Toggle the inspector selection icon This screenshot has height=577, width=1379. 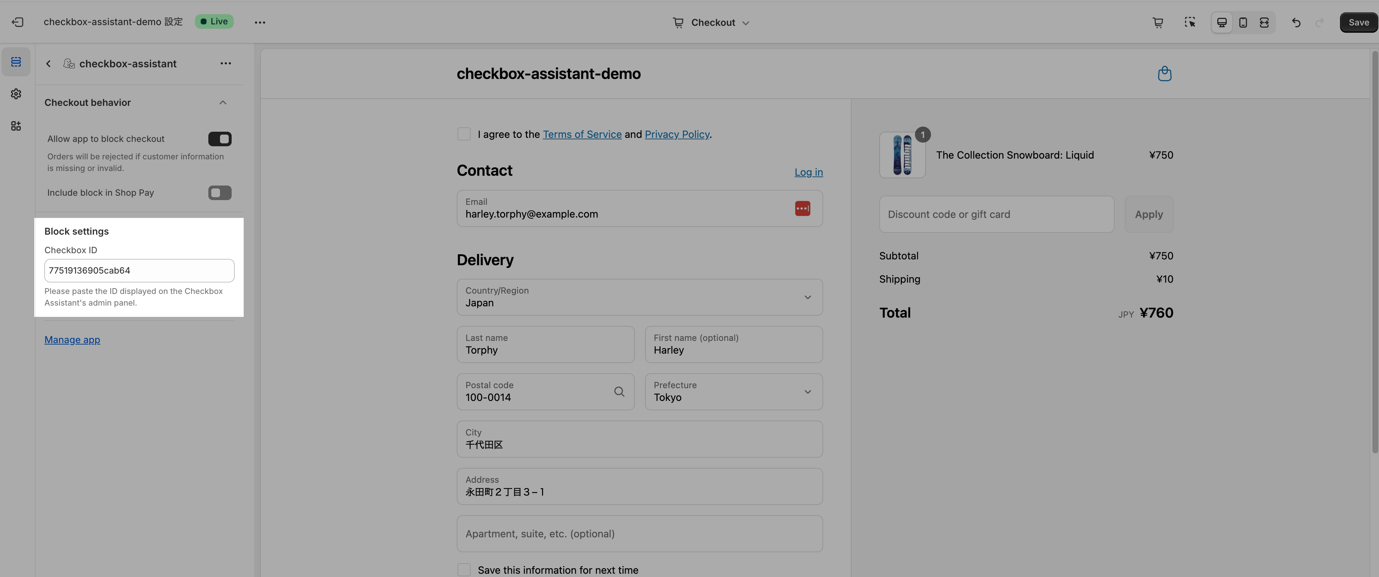1190,23
